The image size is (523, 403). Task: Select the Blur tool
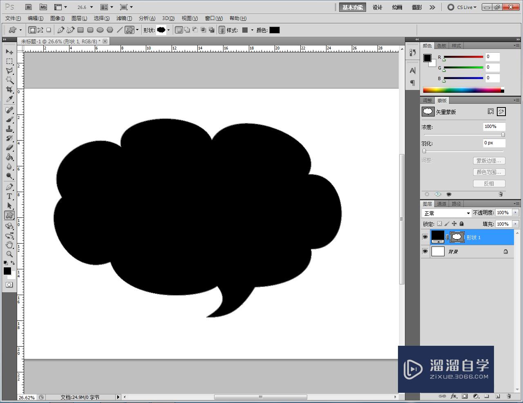(9, 167)
